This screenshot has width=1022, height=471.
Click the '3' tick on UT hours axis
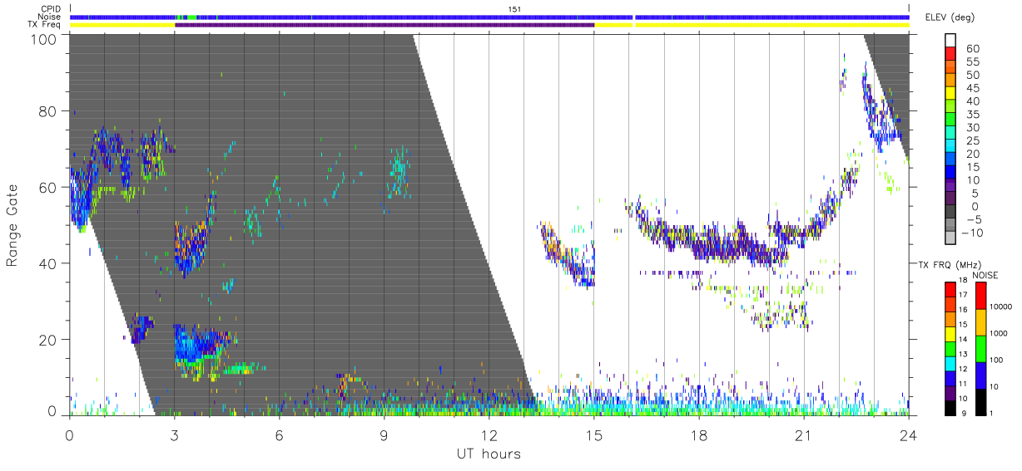coord(174,434)
